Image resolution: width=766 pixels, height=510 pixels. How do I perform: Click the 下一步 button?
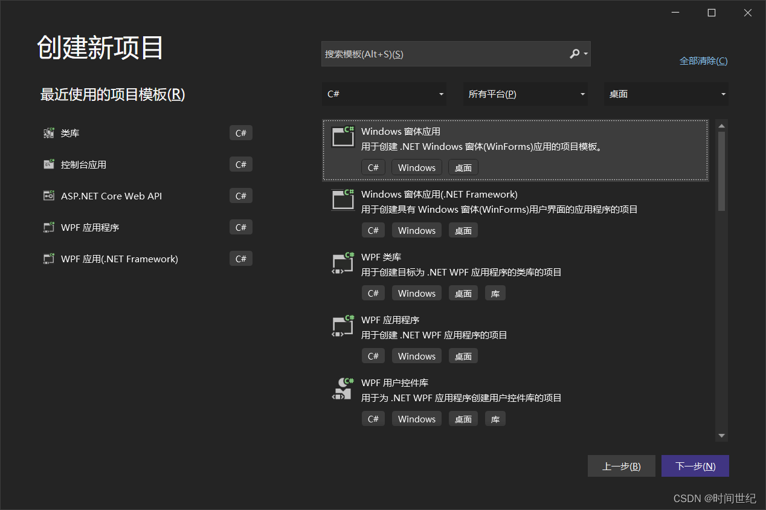point(695,465)
